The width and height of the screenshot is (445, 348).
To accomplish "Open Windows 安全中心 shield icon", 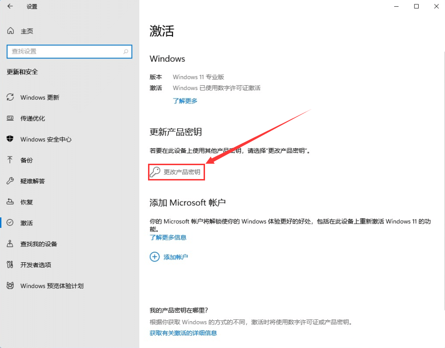I will point(10,139).
